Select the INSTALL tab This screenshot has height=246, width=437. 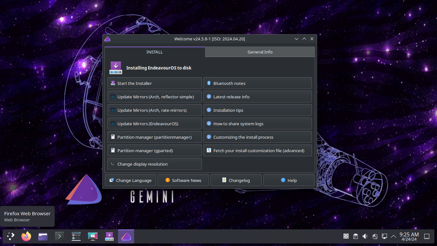[x=155, y=52]
